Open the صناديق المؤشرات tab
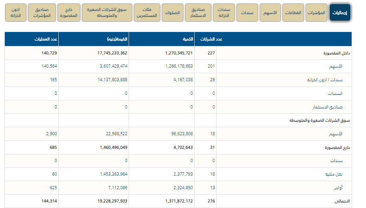Viewport: 366px width, 208px height. tap(42, 13)
